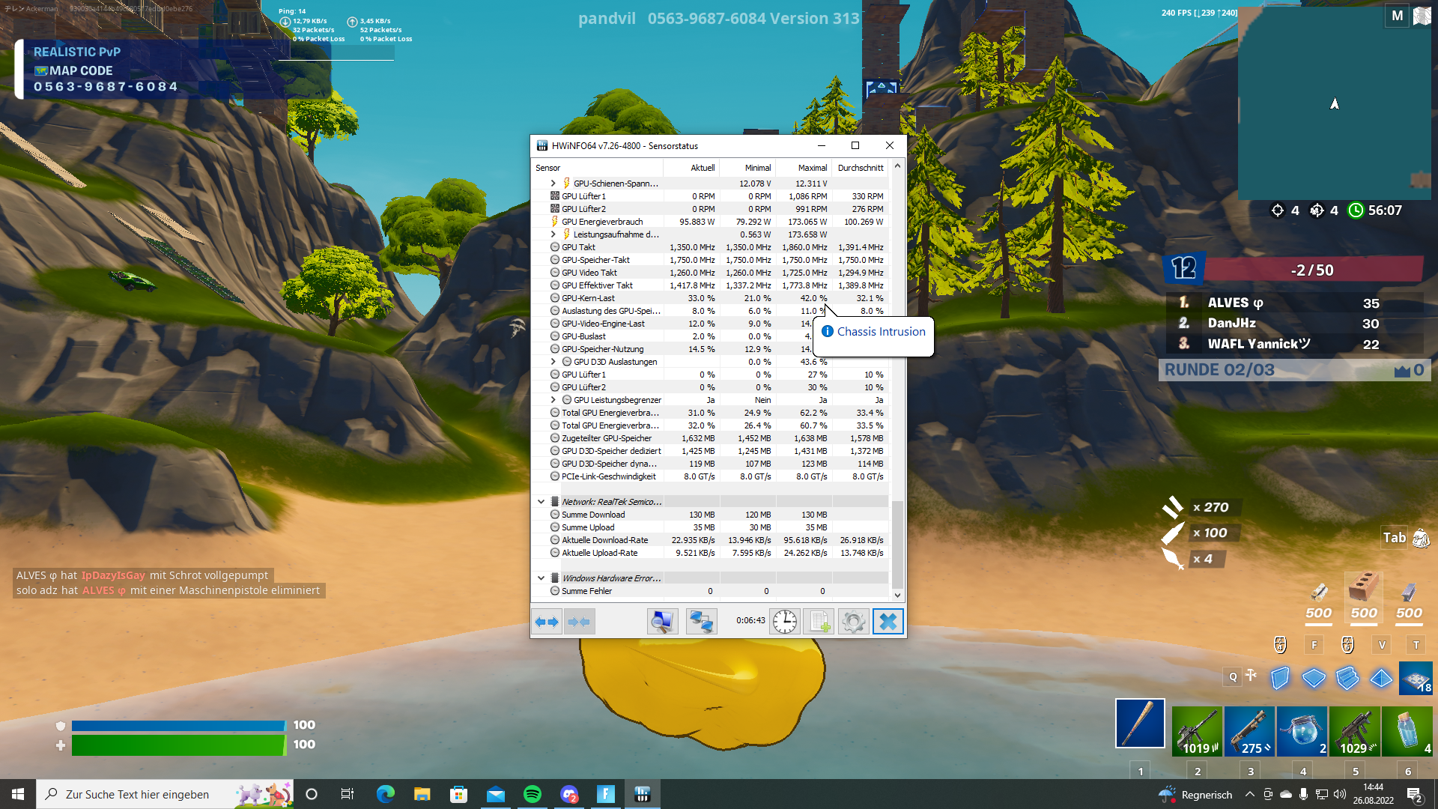Open Spotify from the taskbar
Screen dimensions: 1438x809
(533, 794)
